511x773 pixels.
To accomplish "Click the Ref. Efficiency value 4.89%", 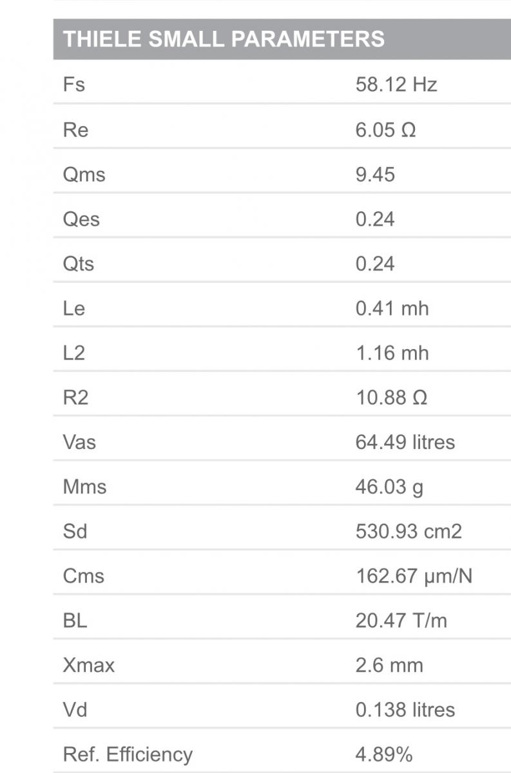I will pyautogui.click(x=384, y=754).
